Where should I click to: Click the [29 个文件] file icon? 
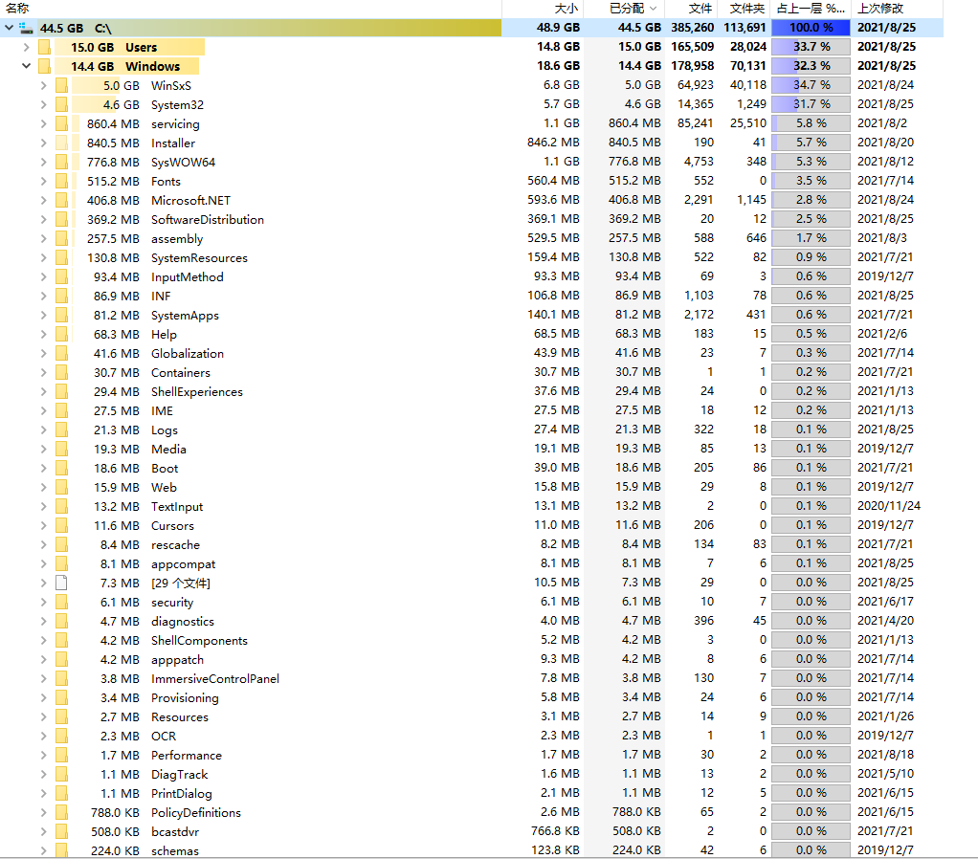pyautogui.click(x=61, y=583)
